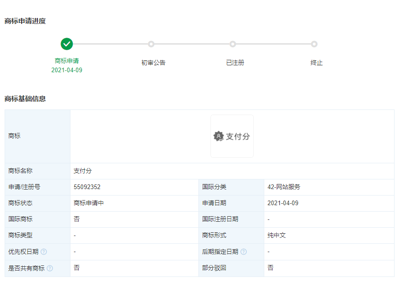Select the 已注册 step label

(235, 63)
